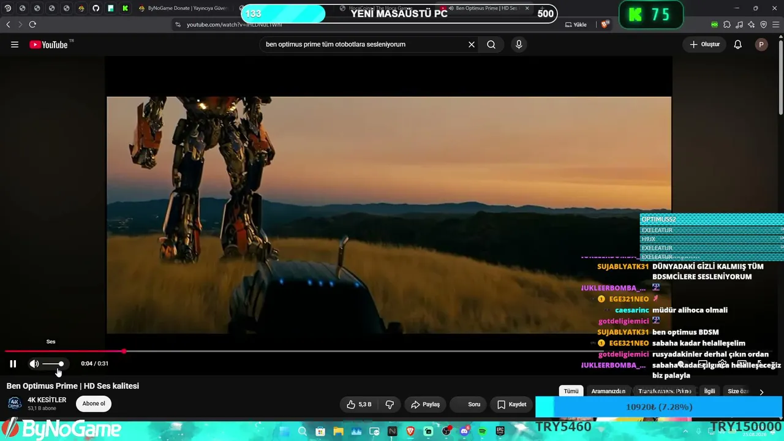Open the Brave Shields icon
Image resolution: width=784 pixels, height=441 pixels.
click(x=605, y=24)
